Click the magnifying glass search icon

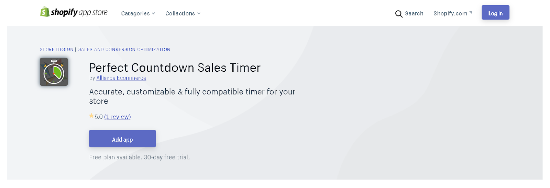pos(398,14)
